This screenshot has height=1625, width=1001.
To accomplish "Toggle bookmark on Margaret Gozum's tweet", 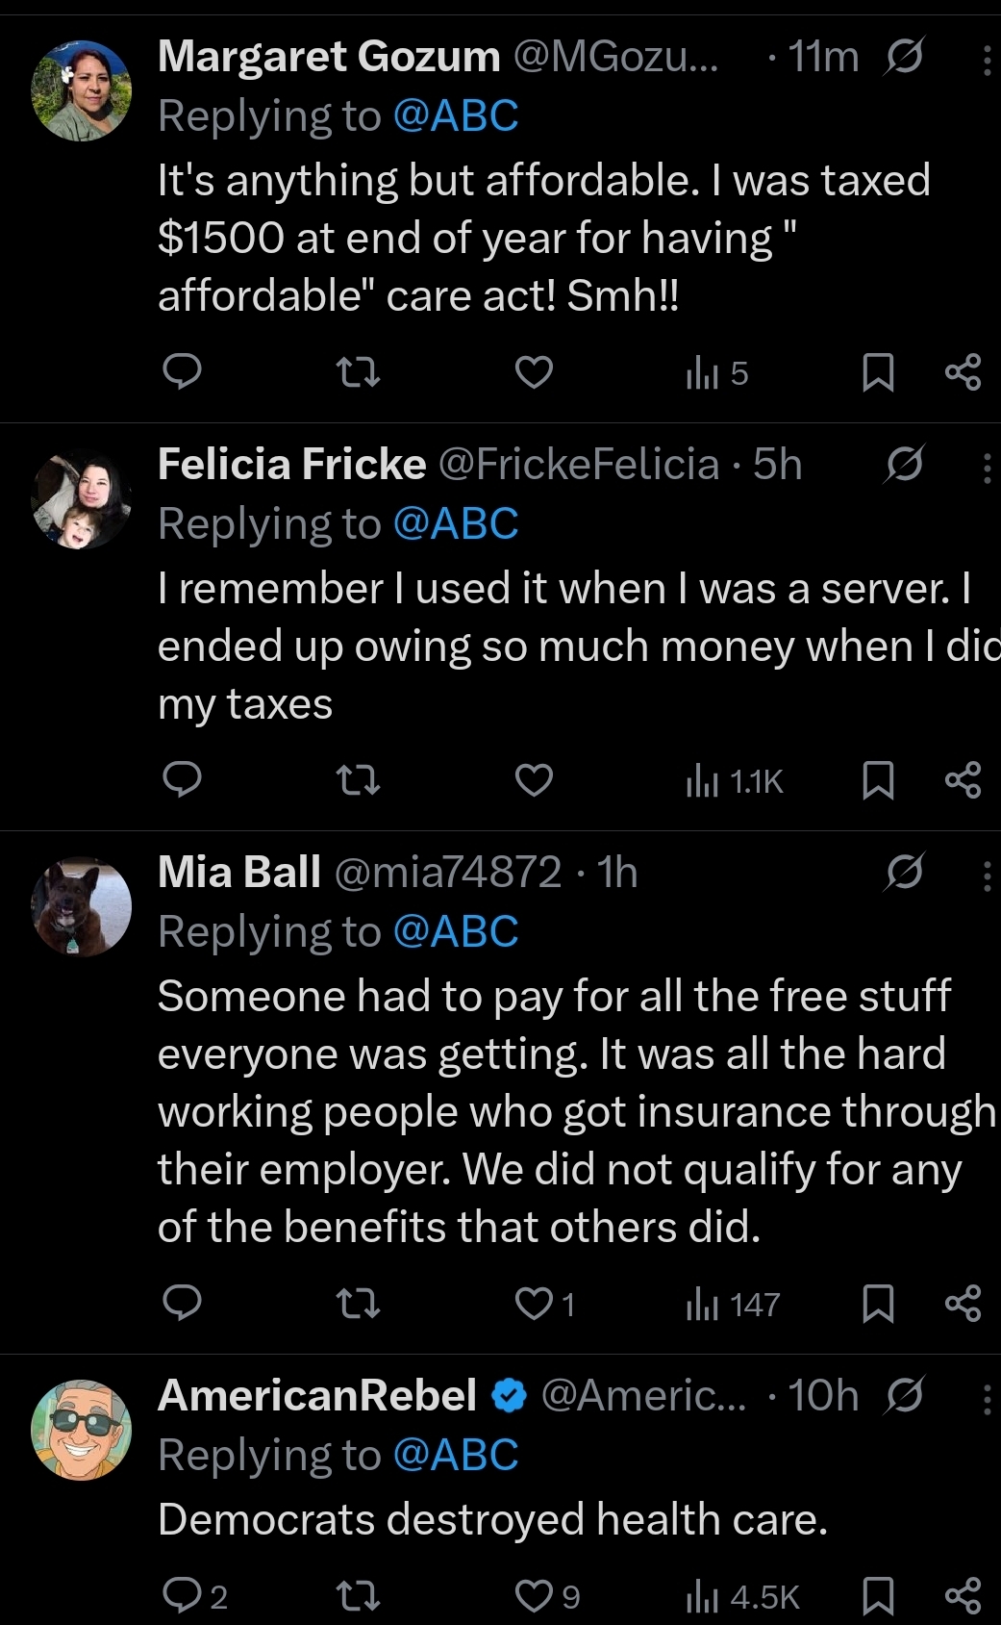I will click(878, 372).
